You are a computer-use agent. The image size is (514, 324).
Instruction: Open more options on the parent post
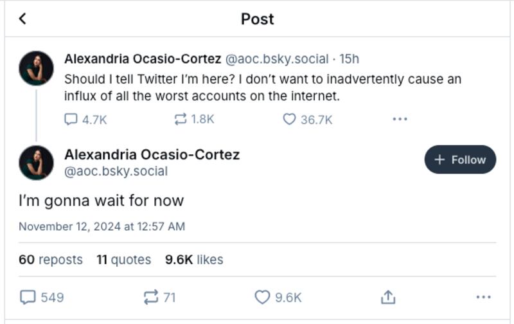[x=400, y=119]
